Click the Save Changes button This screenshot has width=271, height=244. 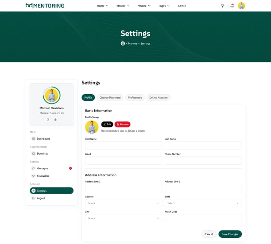(x=230, y=234)
